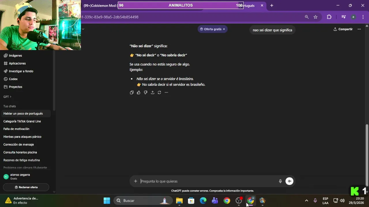369x207 pixels.
Task: Click the user message bubble
Action: [x=272, y=30]
